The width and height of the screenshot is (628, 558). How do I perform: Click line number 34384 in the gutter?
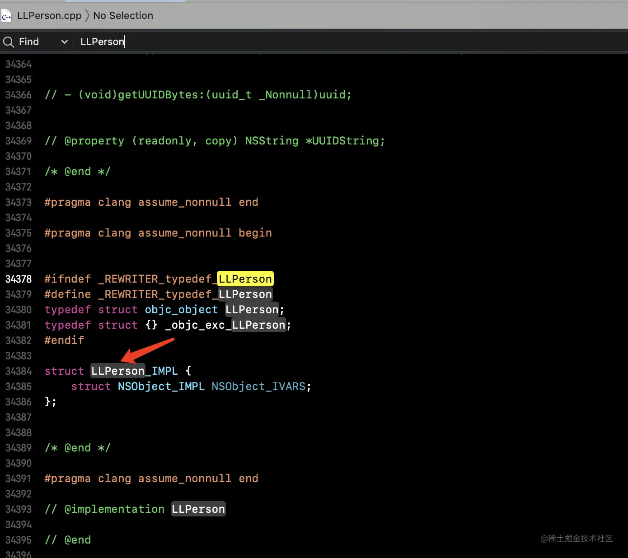pos(19,371)
